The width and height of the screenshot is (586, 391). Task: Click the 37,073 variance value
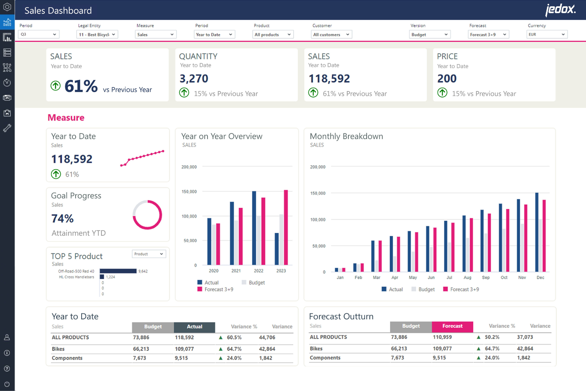click(x=525, y=337)
